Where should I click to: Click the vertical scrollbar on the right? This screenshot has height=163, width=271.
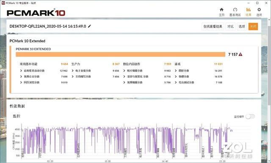click(269, 66)
